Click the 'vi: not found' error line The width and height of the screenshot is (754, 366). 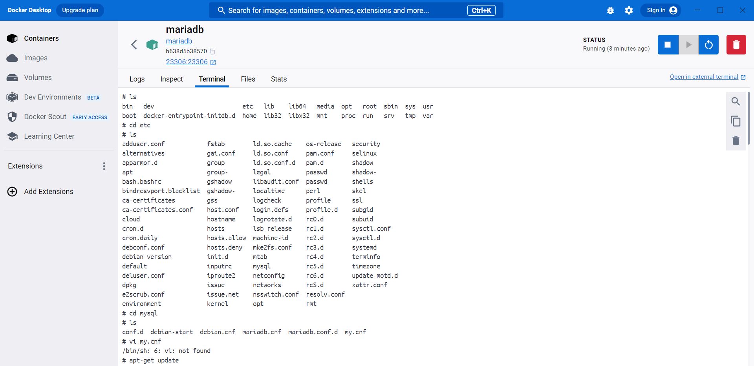167,351
